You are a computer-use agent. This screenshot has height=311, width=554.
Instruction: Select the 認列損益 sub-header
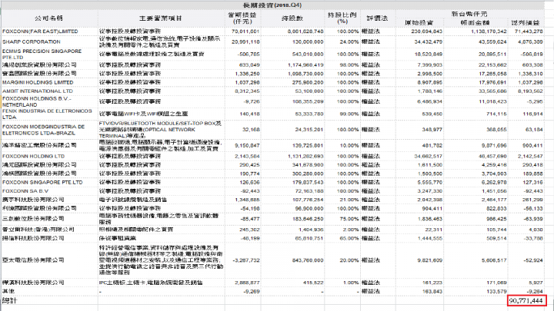[526, 23]
